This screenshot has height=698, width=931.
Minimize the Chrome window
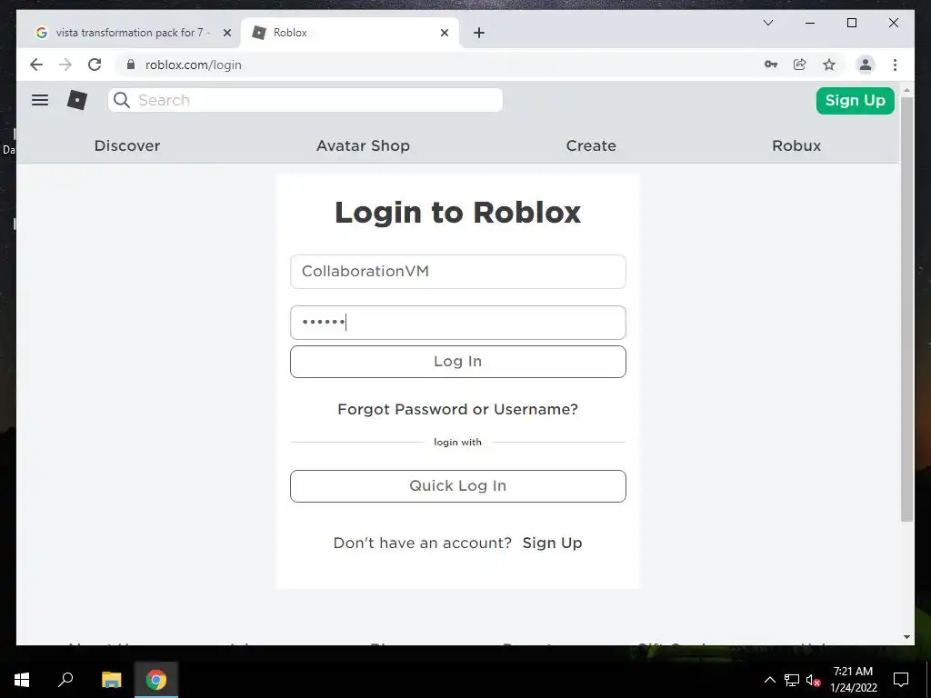[810, 23]
